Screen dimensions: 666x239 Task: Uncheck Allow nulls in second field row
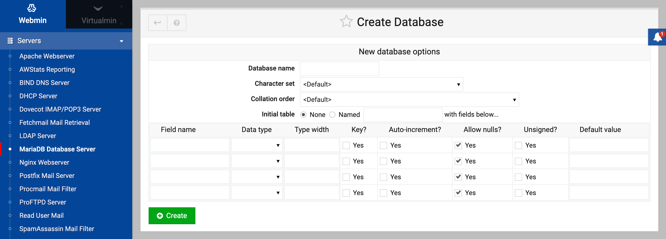[x=458, y=161]
